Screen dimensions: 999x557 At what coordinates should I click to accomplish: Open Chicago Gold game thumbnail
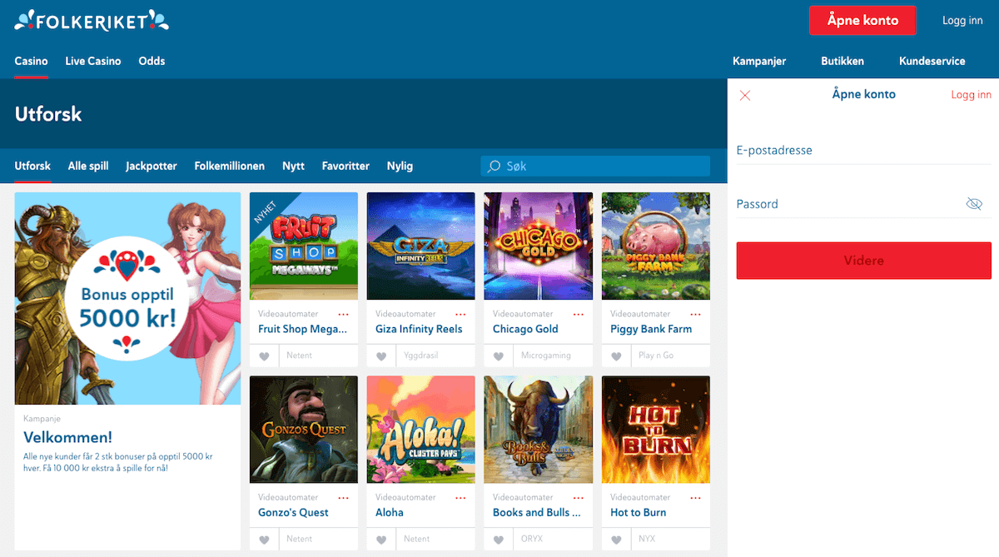539,246
